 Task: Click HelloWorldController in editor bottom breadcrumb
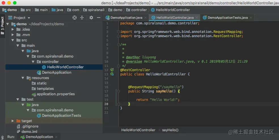click(138, 130)
